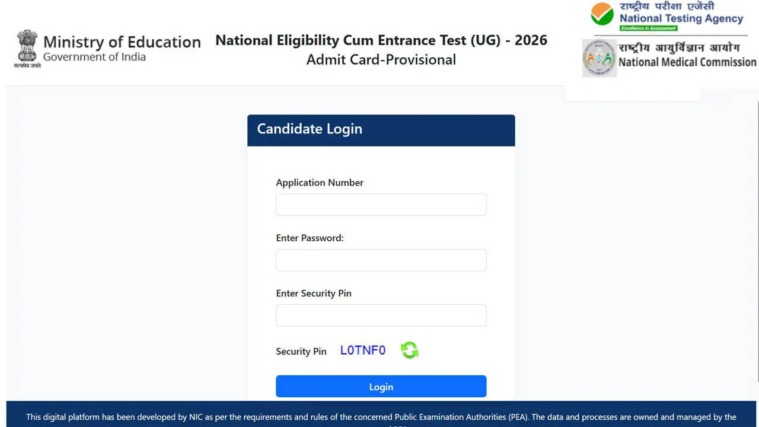Click the Candidate Login header bar
Screen dimensions: 759x427
click(x=381, y=129)
